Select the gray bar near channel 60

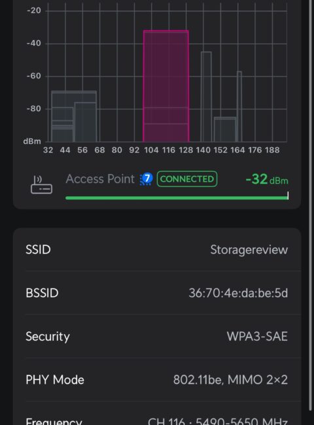pyautogui.click(x=85, y=122)
